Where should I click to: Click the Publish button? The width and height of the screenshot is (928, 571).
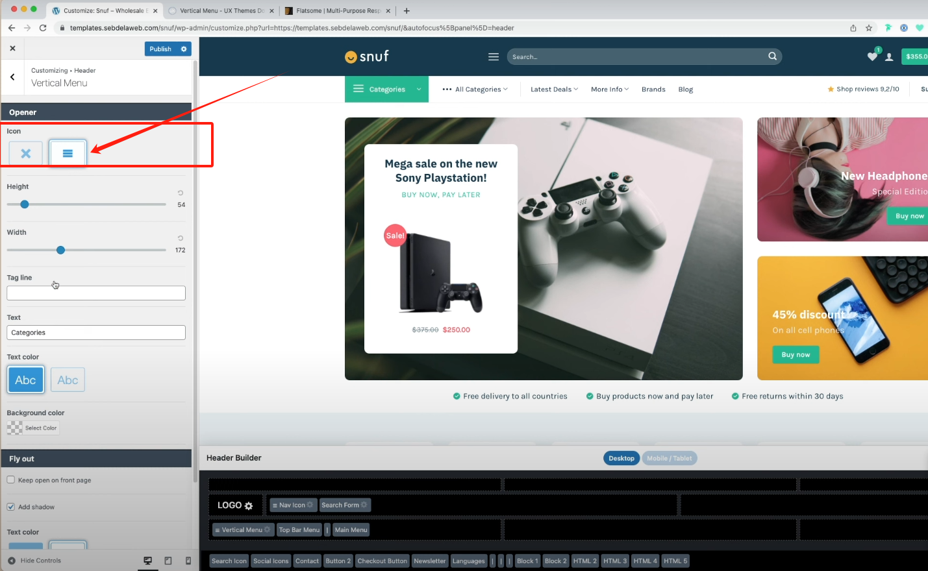[x=160, y=49]
